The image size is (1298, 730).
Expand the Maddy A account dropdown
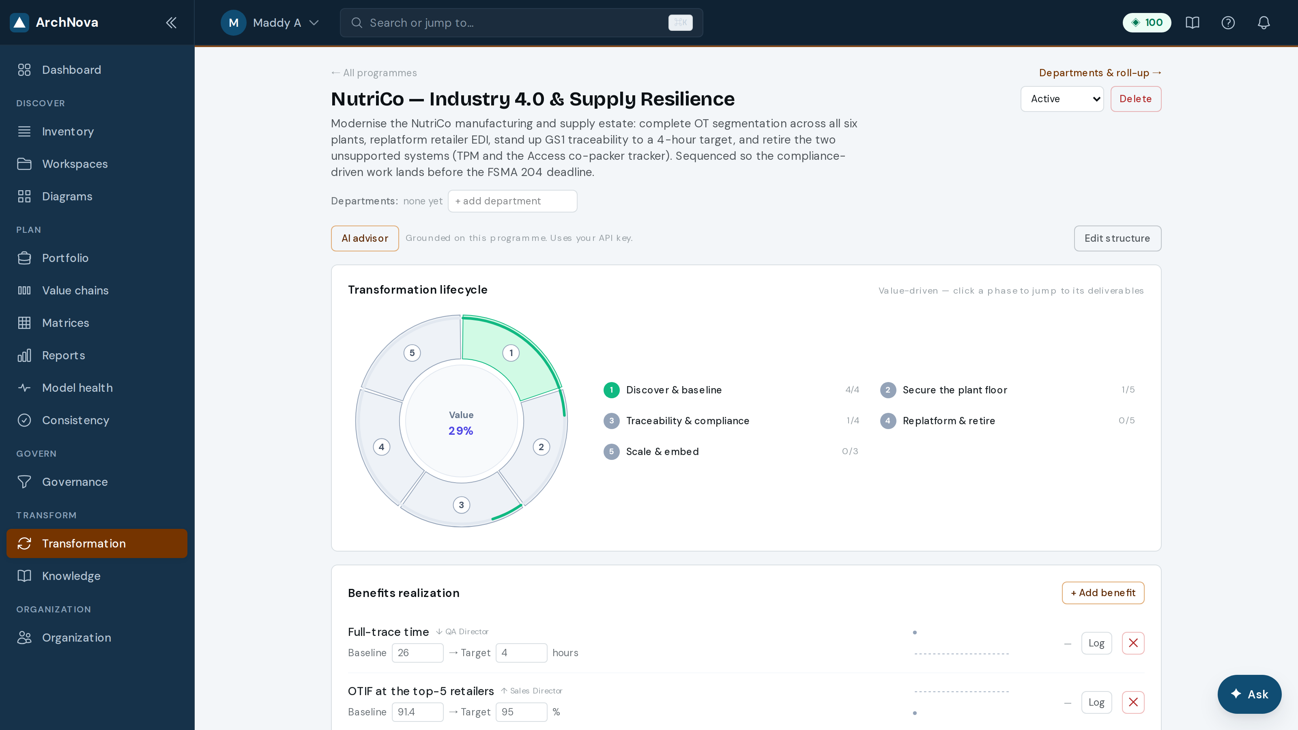[x=270, y=23]
